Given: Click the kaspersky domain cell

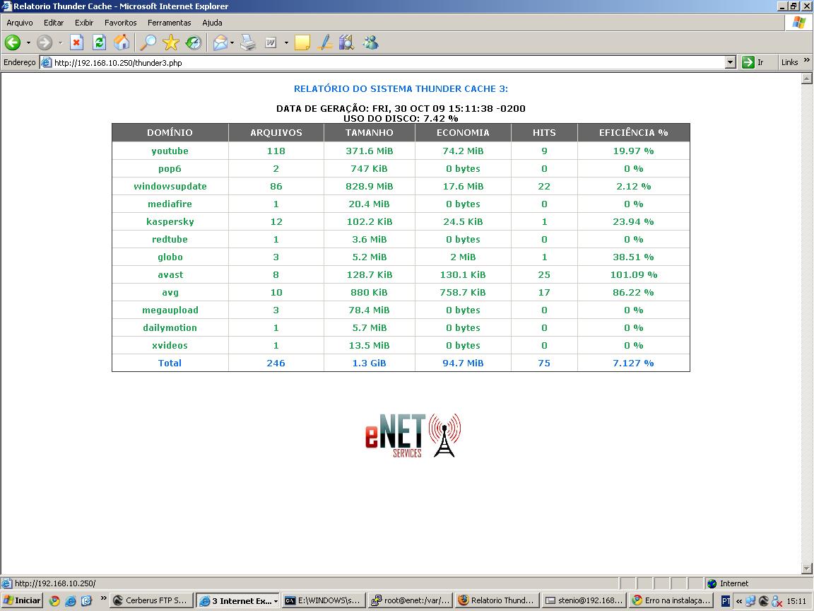Looking at the screenshot, I should click(x=170, y=222).
